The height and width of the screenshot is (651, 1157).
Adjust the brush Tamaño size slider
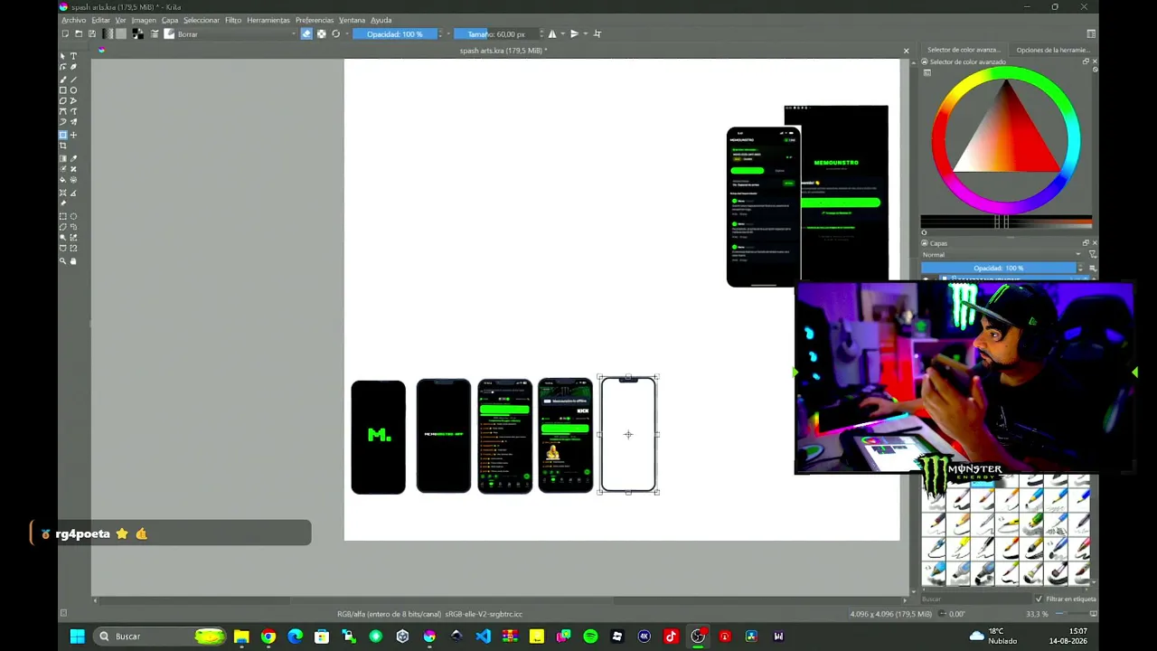[x=496, y=34]
